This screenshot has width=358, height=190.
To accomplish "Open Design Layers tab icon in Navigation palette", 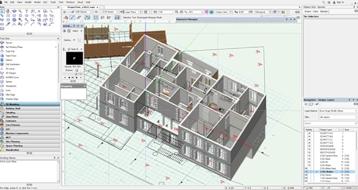I will pyautogui.click(x=311, y=104).
